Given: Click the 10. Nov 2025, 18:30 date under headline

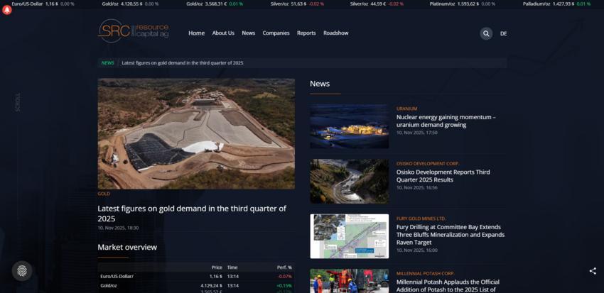Looking at the screenshot, I should 118,228.
